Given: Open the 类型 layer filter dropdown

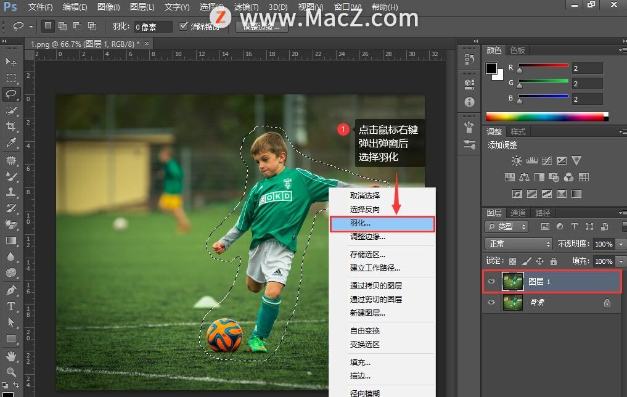Looking at the screenshot, I should (506, 227).
